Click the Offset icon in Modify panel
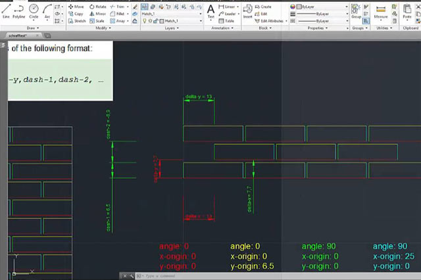The image size is (421, 280). (135, 20)
